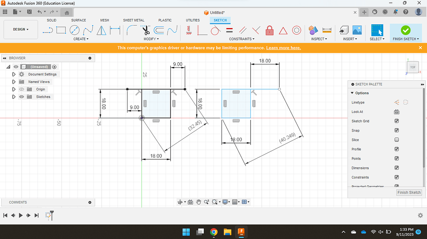Click the Look At icon in Sketch Palette
This screenshot has width=427, height=239.
tap(396, 112)
